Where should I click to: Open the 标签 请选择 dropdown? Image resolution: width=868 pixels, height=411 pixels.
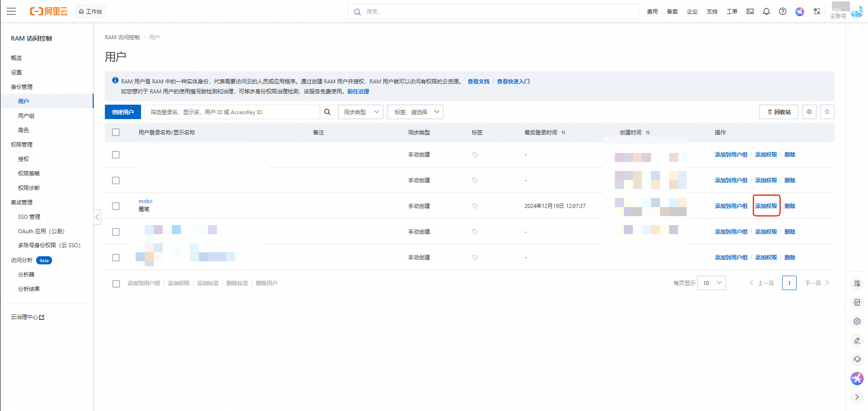click(x=415, y=112)
